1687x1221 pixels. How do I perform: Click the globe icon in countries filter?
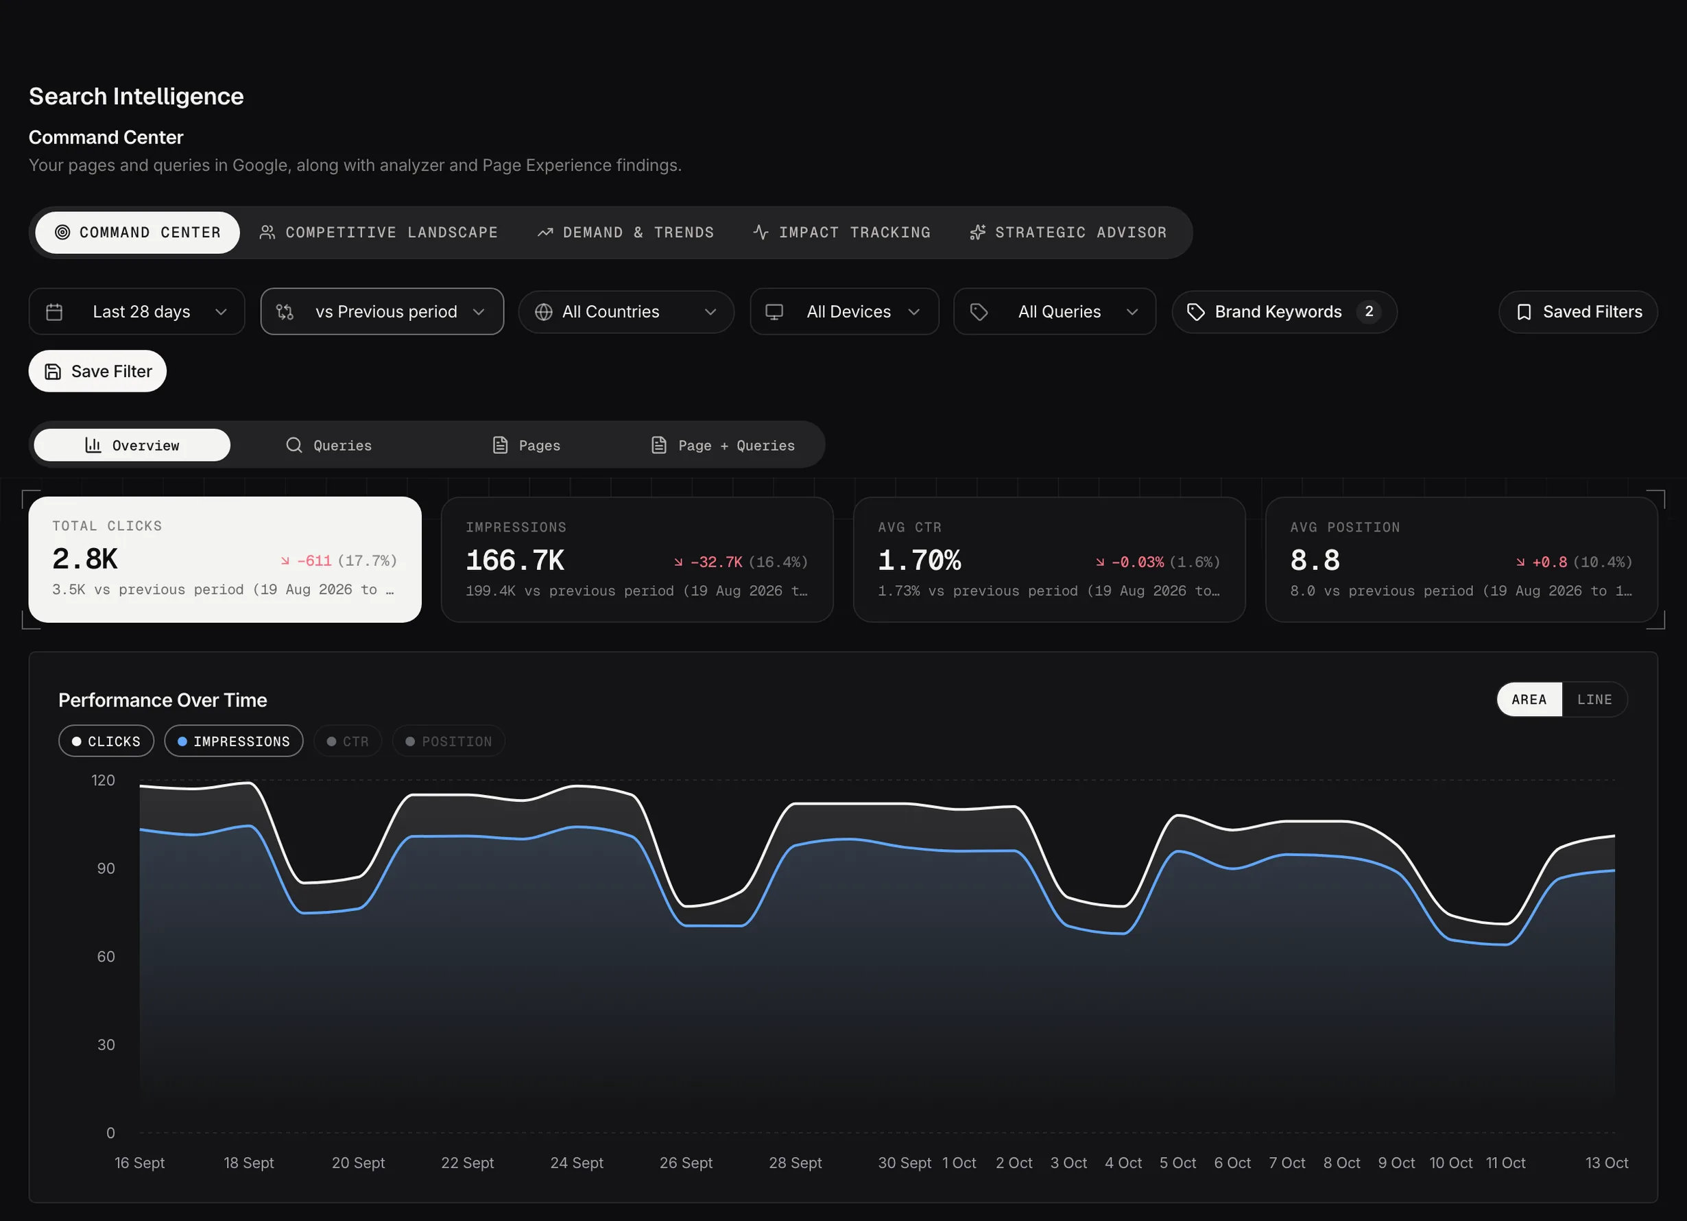[x=544, y=311]
